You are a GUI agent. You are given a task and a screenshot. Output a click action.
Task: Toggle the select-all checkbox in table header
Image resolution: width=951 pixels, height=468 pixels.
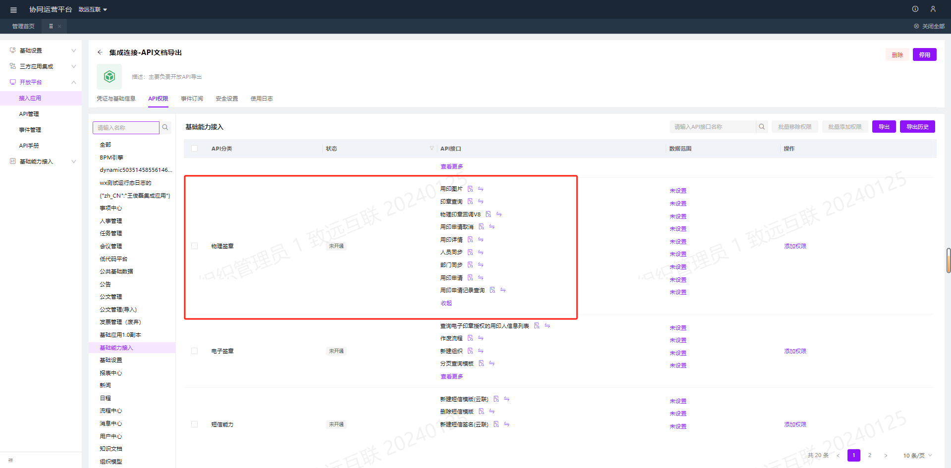(x=194, y=149)
